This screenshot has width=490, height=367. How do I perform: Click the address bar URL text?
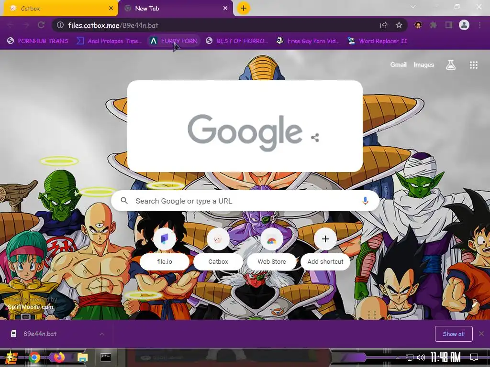click(x=113, y=25)
